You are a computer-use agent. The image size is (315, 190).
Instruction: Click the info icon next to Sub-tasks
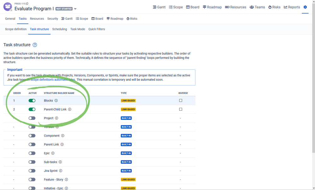tap(60, 162)
